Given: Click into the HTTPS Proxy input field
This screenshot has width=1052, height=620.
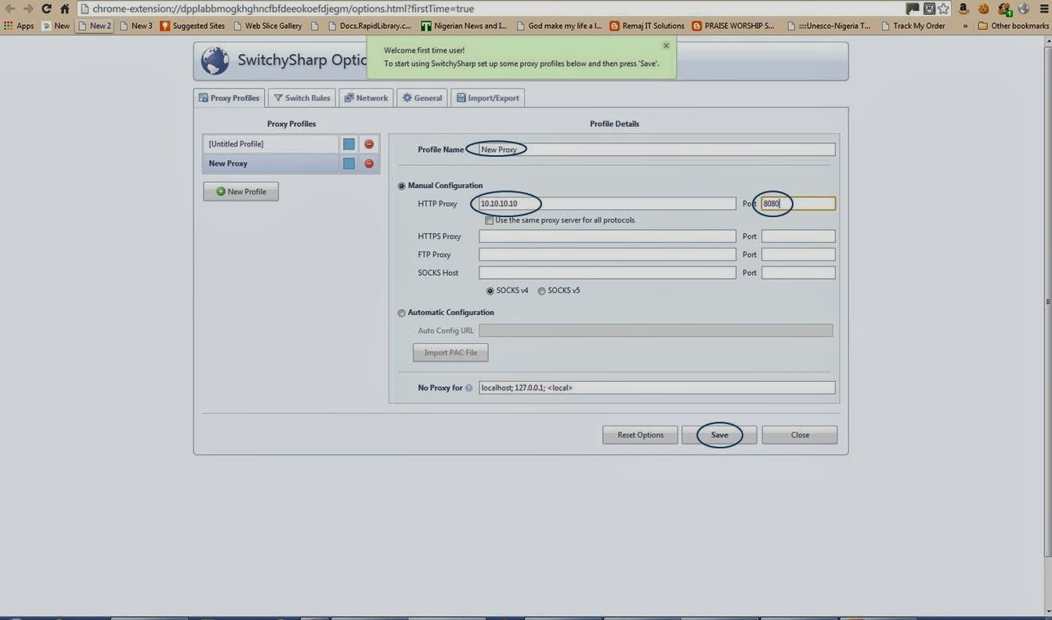Looking at the screenshot, I should (607, 236).
